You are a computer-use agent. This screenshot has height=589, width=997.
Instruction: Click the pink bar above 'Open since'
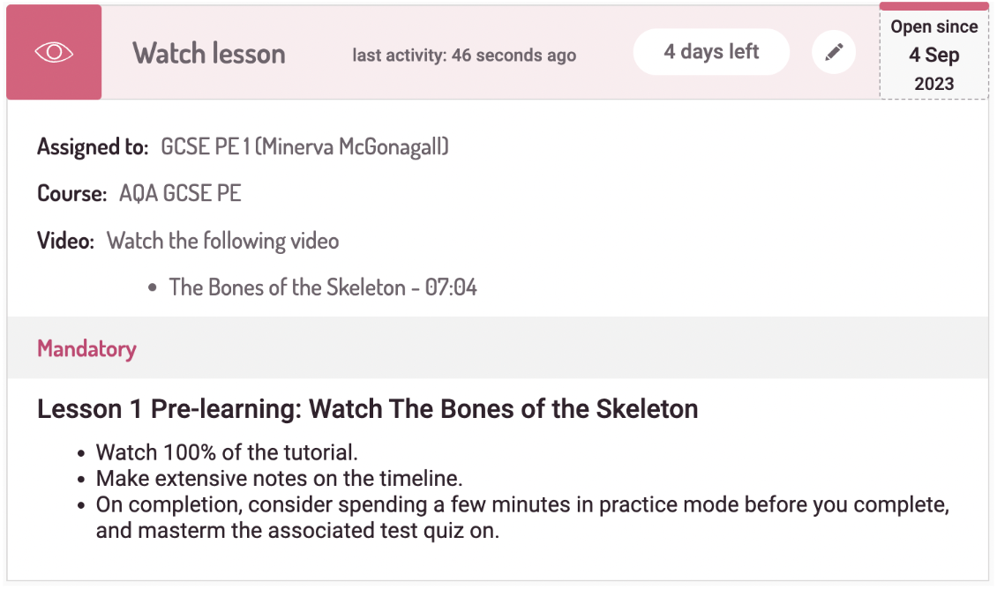pyautogui.click(x=933, y=6)
